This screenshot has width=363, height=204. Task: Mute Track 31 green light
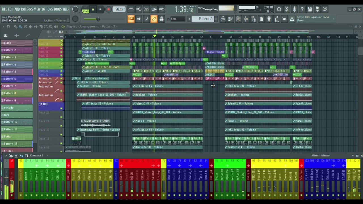coord(61,143)
